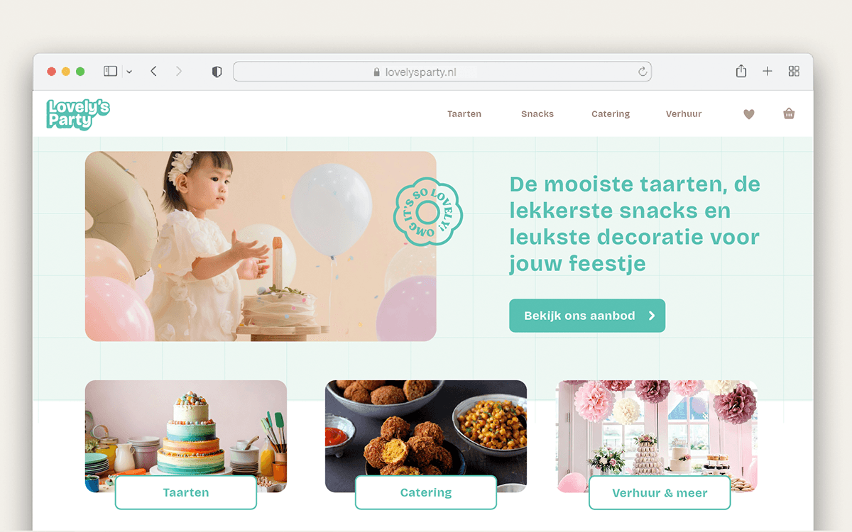The width and height of the screenshot is (852, 532).
Task: Click the Safari share icon
Action: [741, 71]
